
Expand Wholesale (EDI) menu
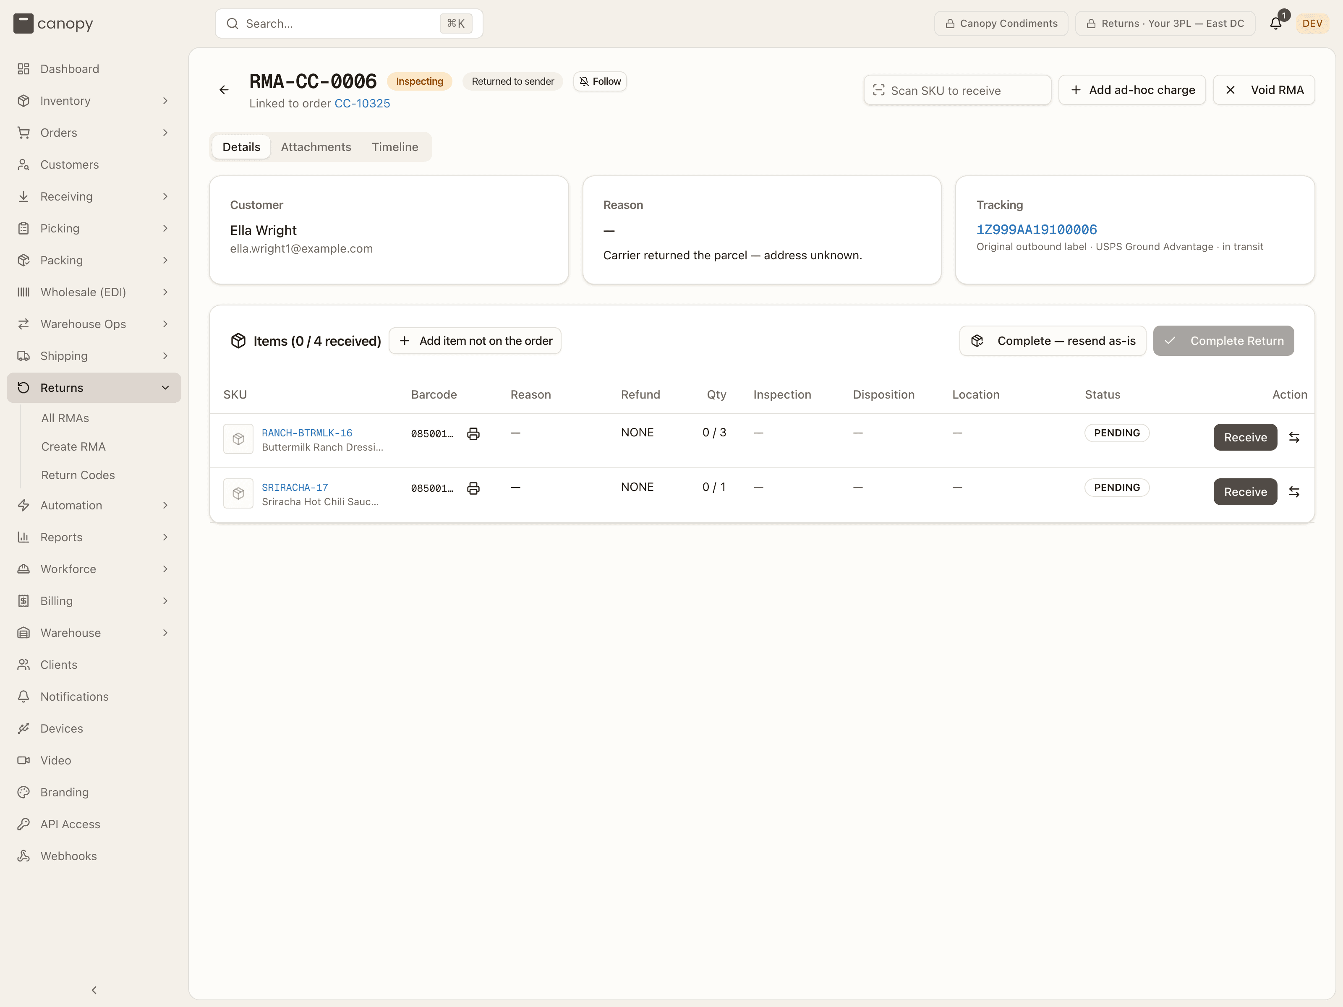click(94, 292)
